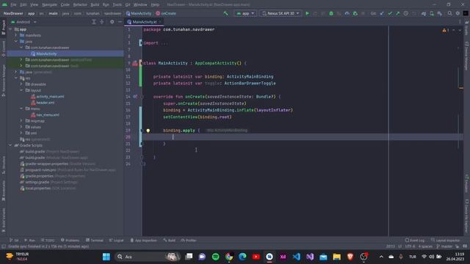Click the Windows taskbar search box
470x264 pixels.
pos(147,257)
